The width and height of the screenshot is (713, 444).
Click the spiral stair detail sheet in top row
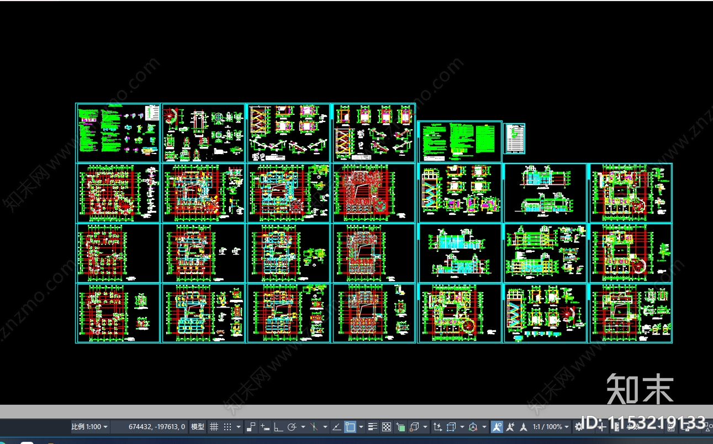click(x=203, y=133)
